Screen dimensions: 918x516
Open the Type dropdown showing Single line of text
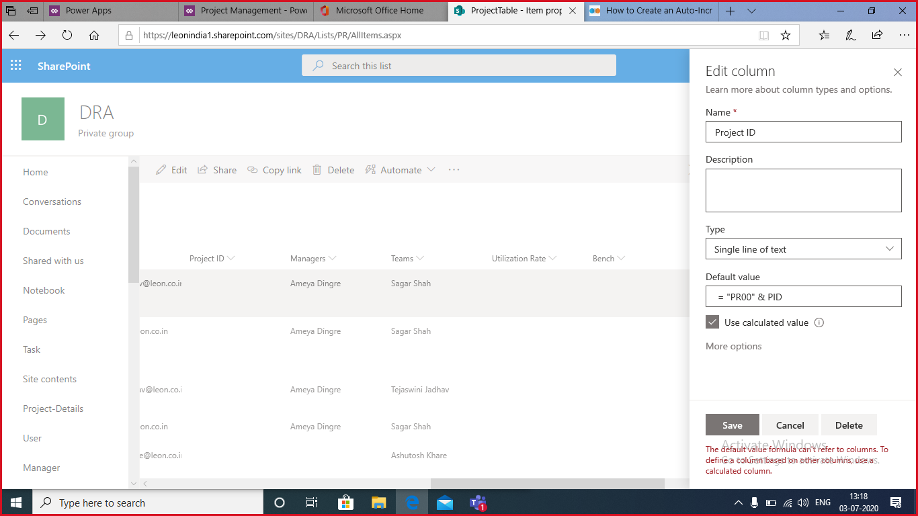click(803, 249)
